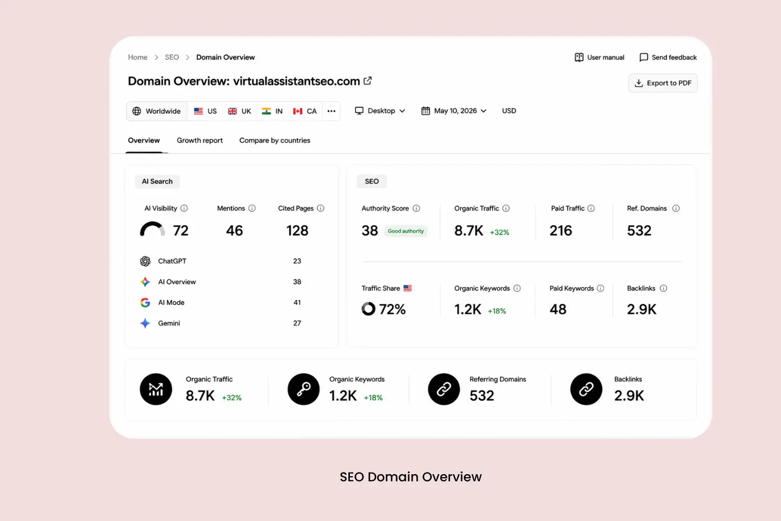Switch to the Compare by countries tab
The width and height of the screenshot is (781, 521).
coord(275,140)
